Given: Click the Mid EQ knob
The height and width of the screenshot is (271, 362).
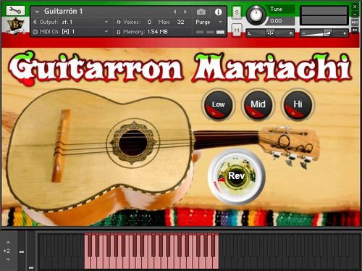Looking at the screenshot, I should point(258,104).
